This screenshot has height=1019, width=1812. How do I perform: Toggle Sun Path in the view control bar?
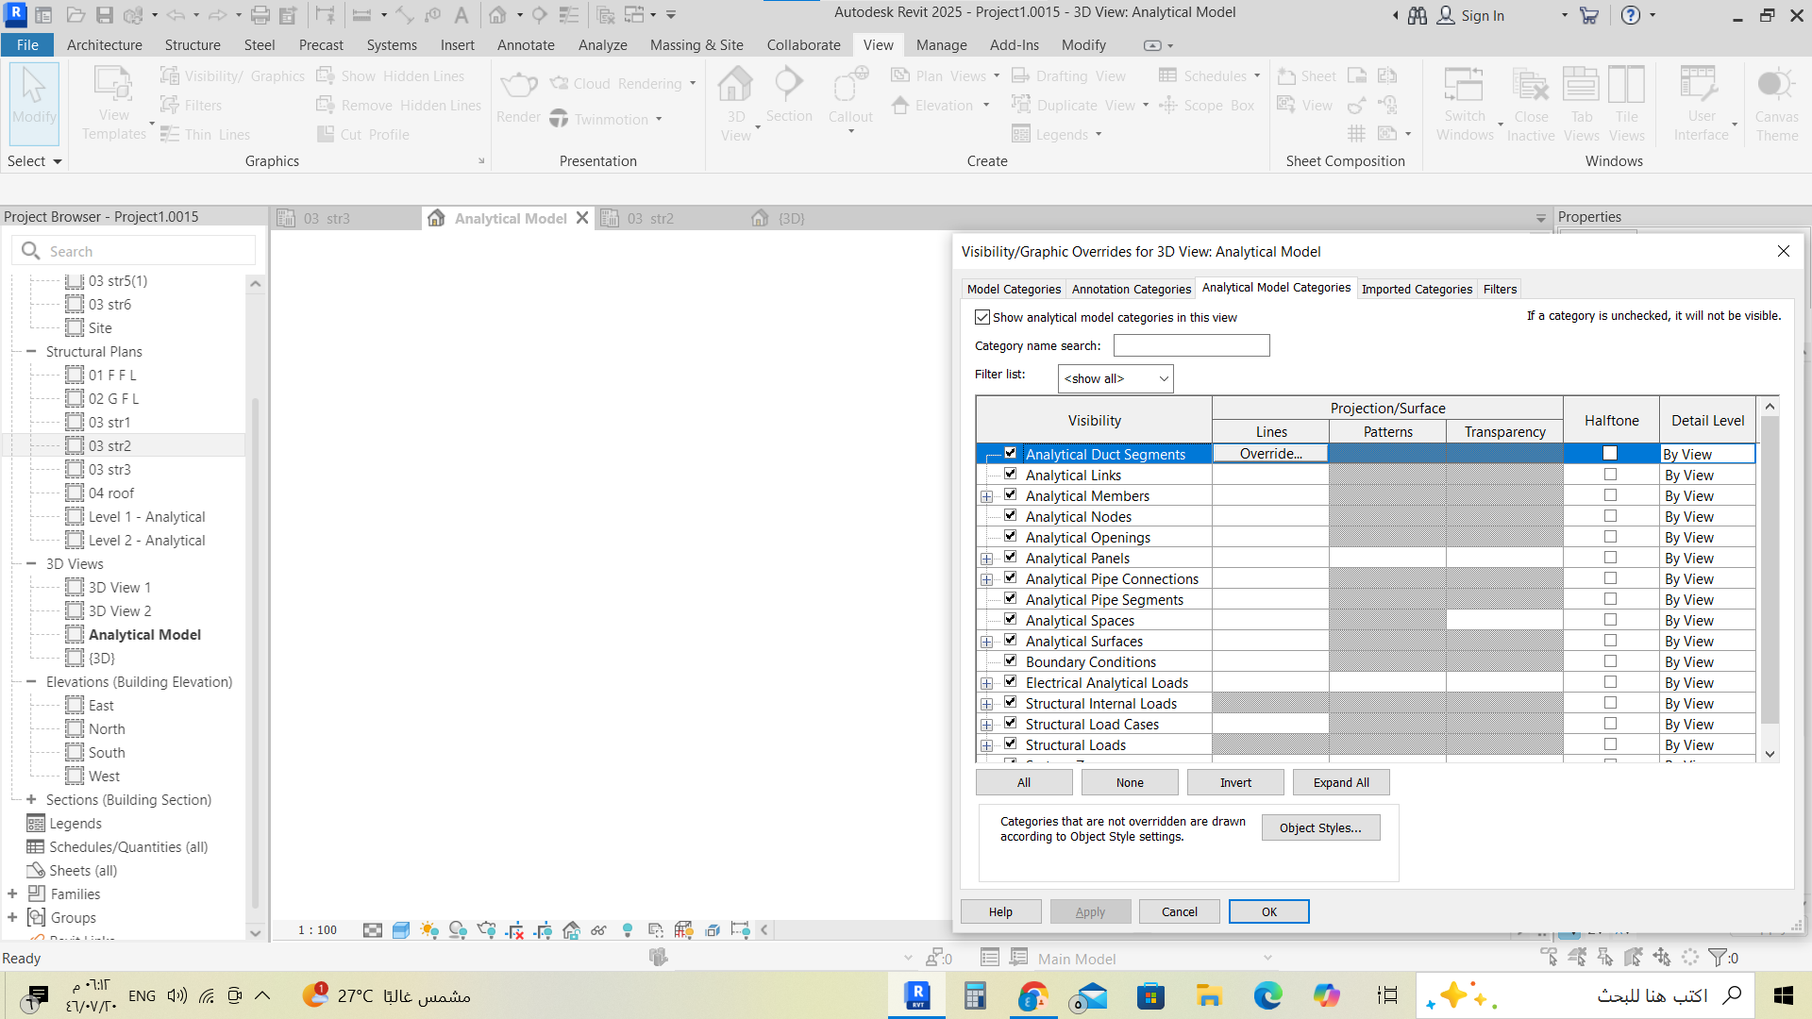pyautogui.click(x=429, y=930)
